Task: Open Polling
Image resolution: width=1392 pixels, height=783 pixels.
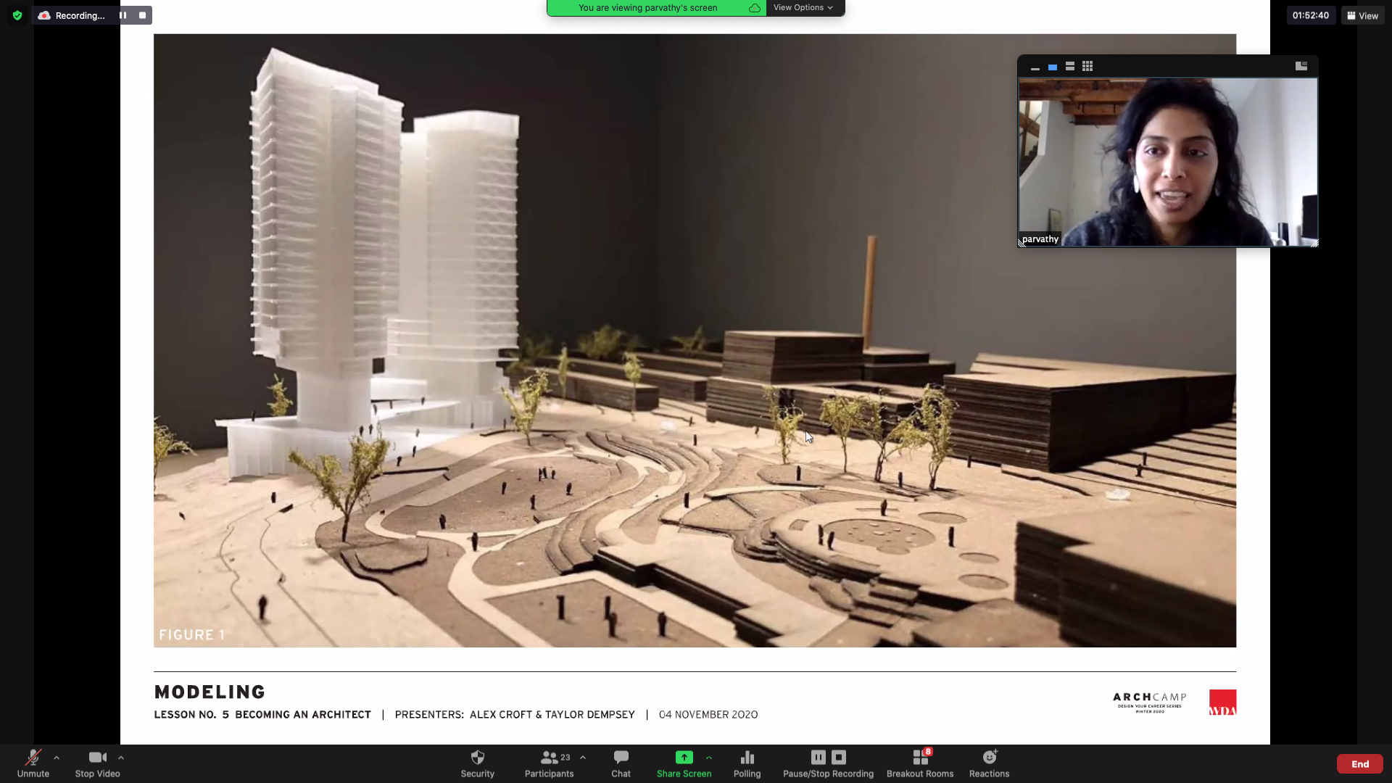Action: point(747,763)
